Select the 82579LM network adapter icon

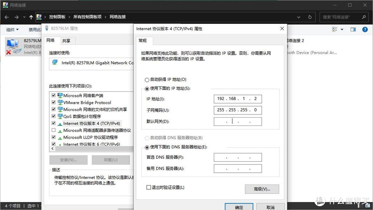(14, 46)
